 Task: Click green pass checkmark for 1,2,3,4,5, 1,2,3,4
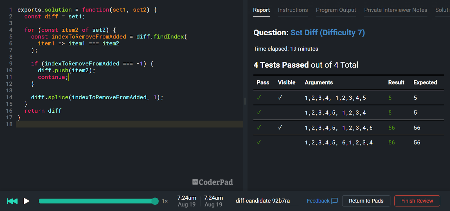click(x=259, y=112)
